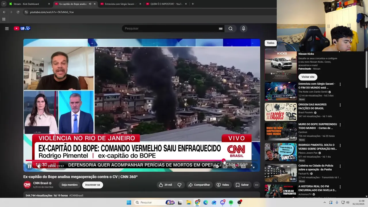Viewport: 368px width, 207px height.
Task: Mute the video using the speaker icon
Action: pyautogui.click(x=39, y=166)
